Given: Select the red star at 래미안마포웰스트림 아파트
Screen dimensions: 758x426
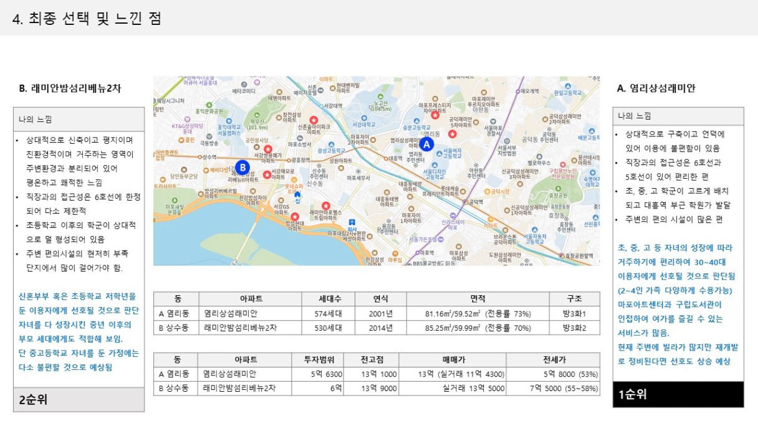Looking at the screenshot, I should point(325,206).
